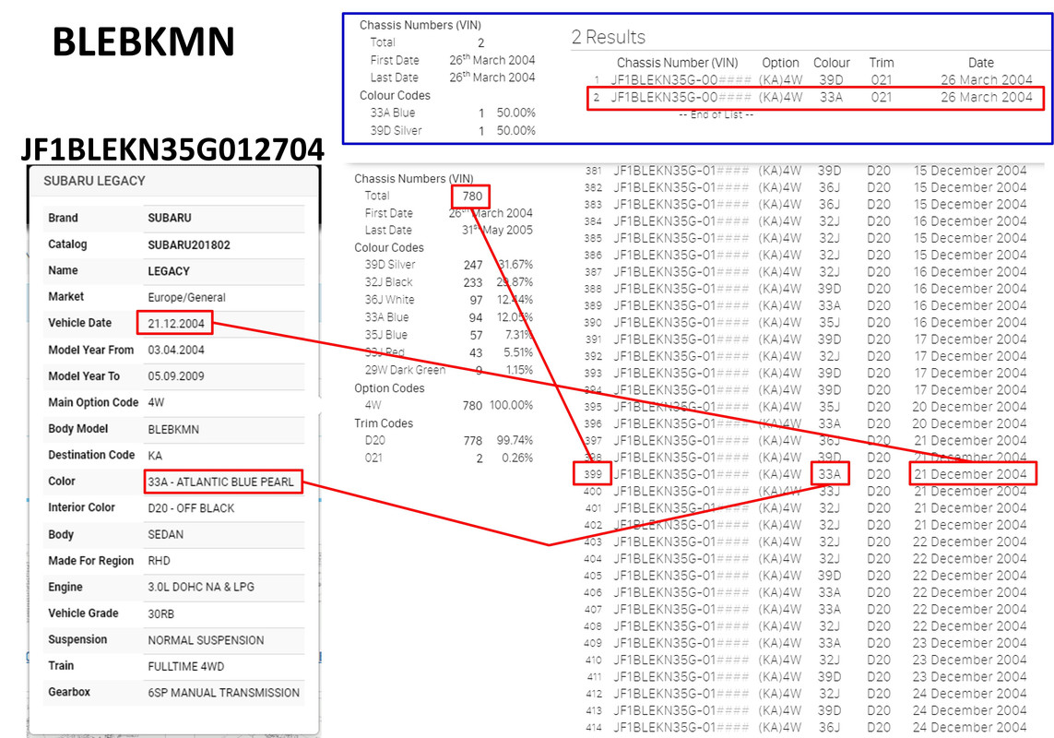Screen dimensions: 1054x738
Task: Click Model Year To value '05.09.2009'
Action: (175, 376)
